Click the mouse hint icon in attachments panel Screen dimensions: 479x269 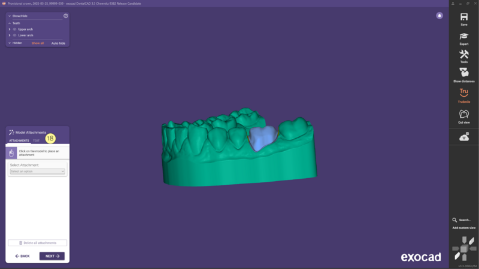click(x=11, y=153)
